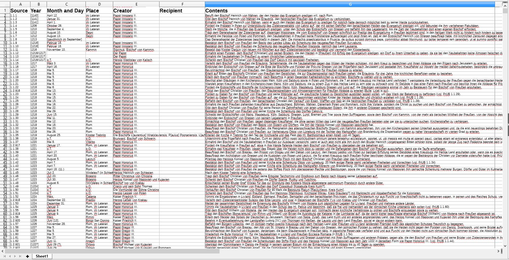Click 'August 25.' date cell
This screenshot has width=509, height=260.
[x=66, y=135]
